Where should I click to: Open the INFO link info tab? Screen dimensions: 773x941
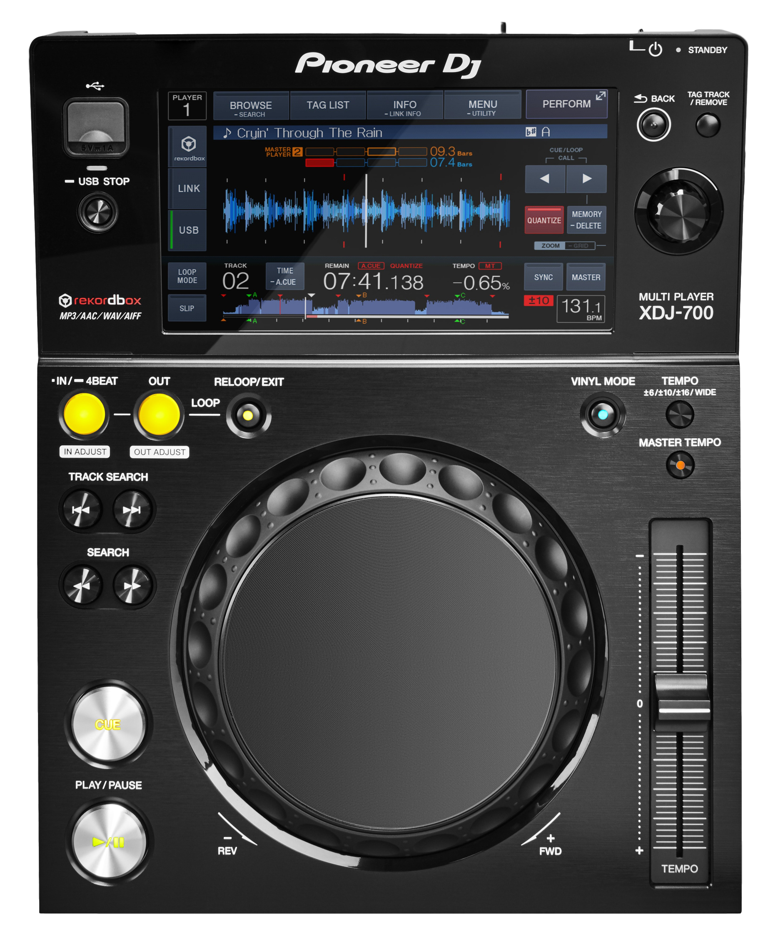coord(404,106)
